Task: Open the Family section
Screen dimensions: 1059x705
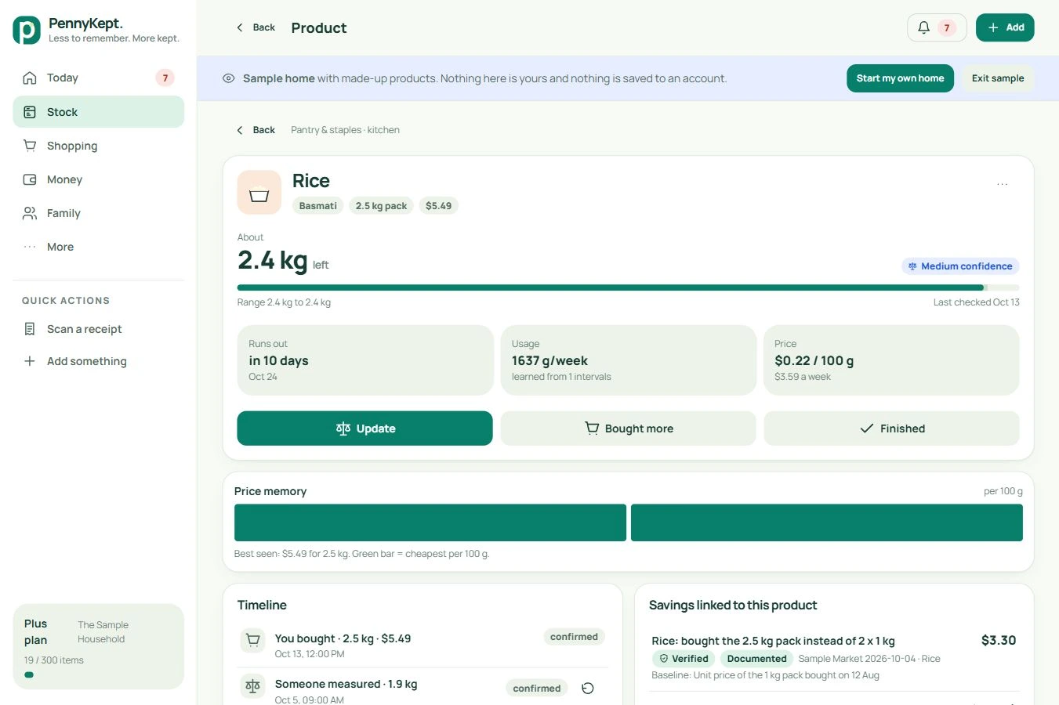Action: (x=99, y=213)
